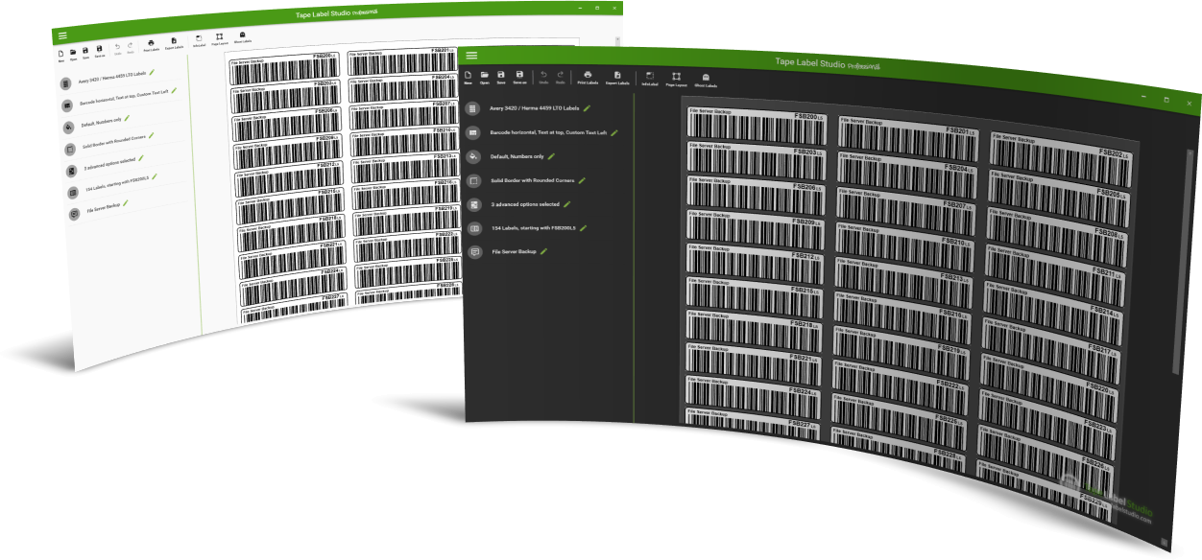The width and height of the screenshot is (1202, 560).
Task: Click advanced options icon in dark window sidebar
Action: (472, 204)
